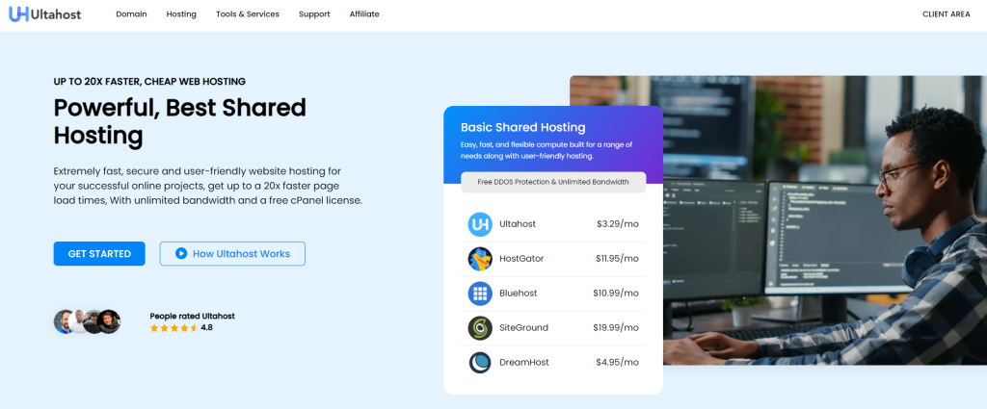Viewport: 987px width, 409px height.
Task: Click How Ultahost Works button
Action: [232, 254]
